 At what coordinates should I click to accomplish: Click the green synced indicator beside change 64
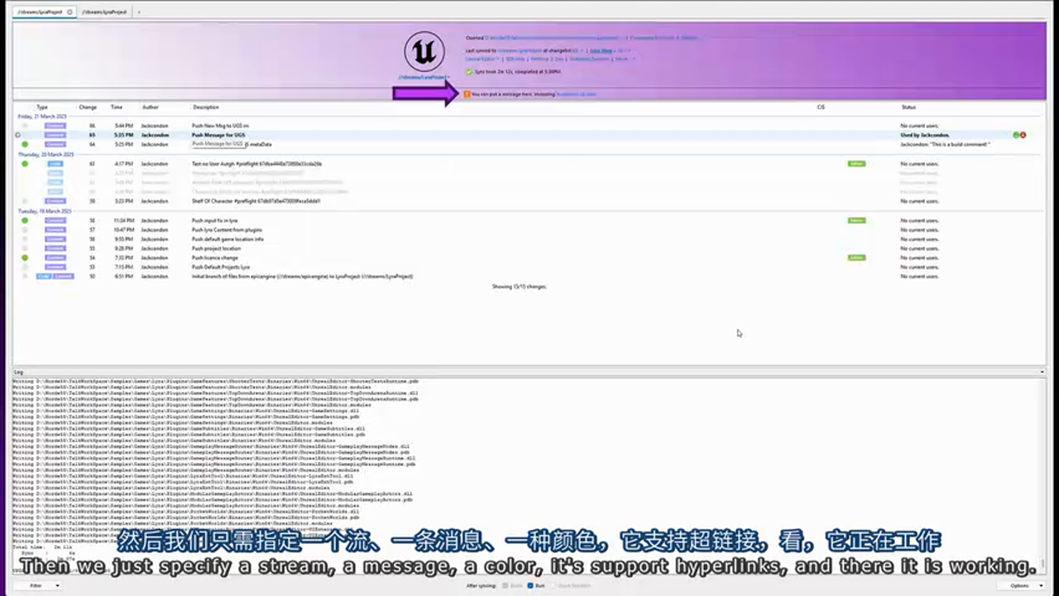click(25, 144)
